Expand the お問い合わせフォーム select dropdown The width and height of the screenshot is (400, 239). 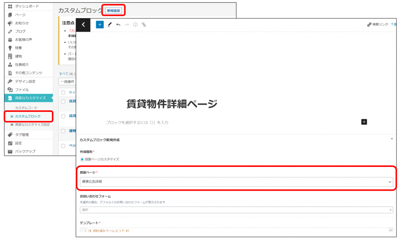236,210
